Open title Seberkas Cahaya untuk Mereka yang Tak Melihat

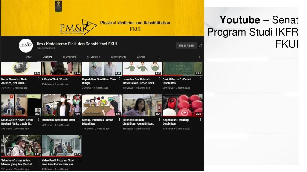(x=17, y=162)
